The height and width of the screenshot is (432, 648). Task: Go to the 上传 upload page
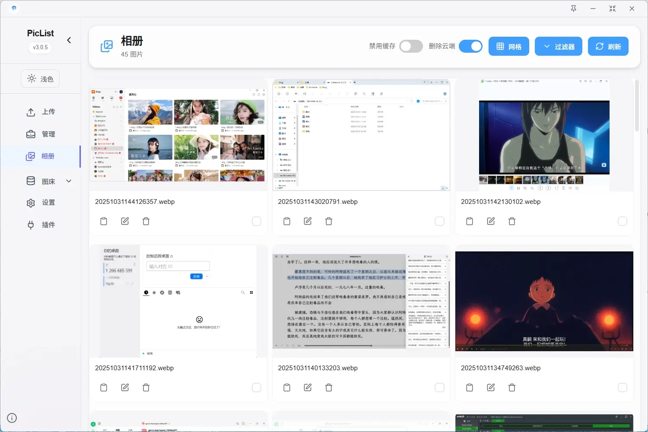tap(41, 112)
